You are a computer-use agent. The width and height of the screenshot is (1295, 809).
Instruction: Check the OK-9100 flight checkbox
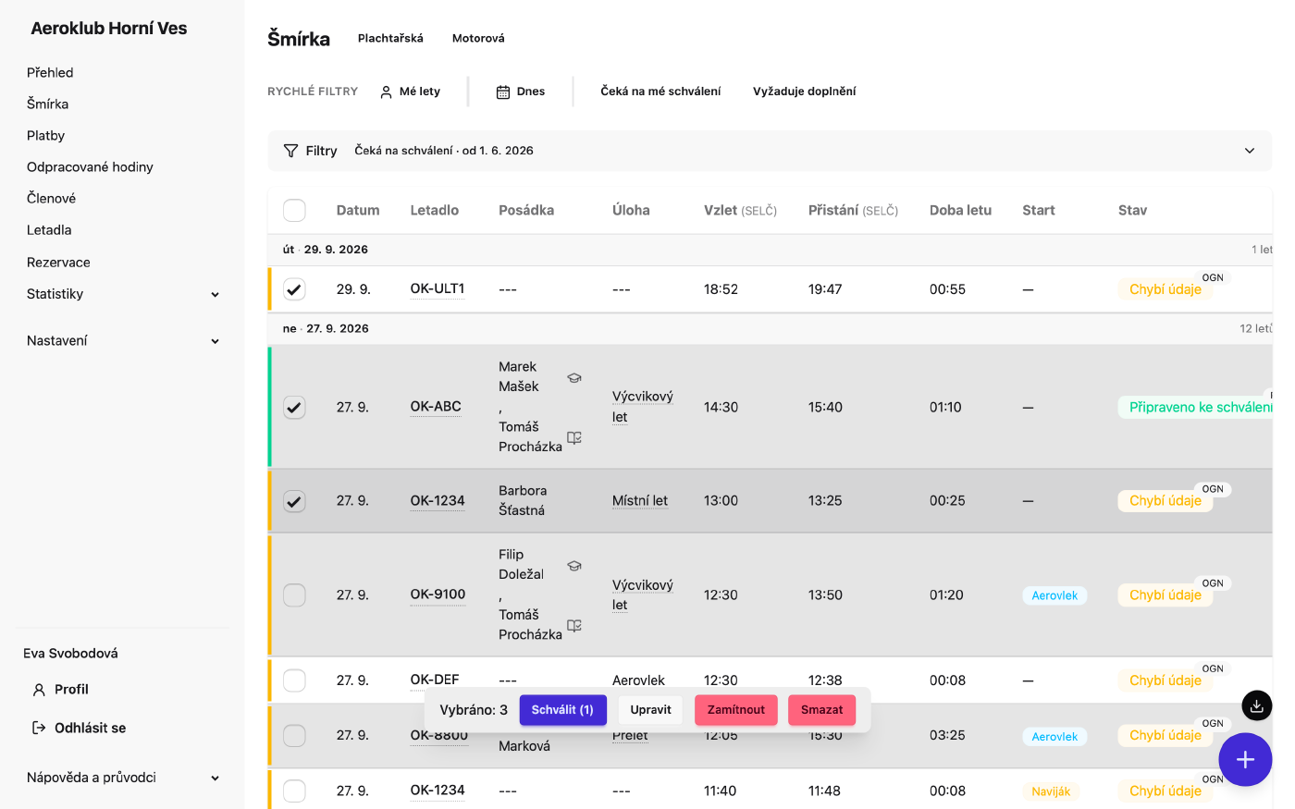point(294,594)
